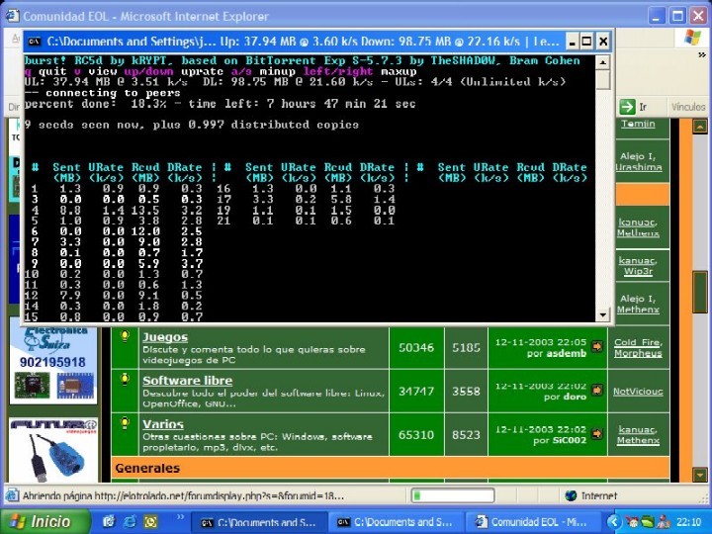
Task: Click the first system tray icon after the arrow
Action: tap(630, 522)
